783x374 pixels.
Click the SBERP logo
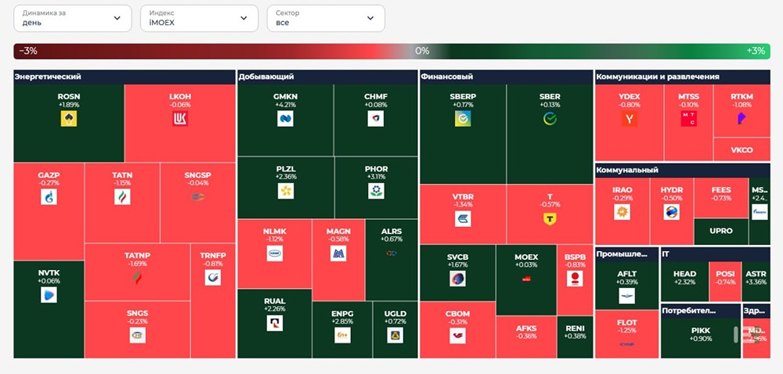point(463,118)
